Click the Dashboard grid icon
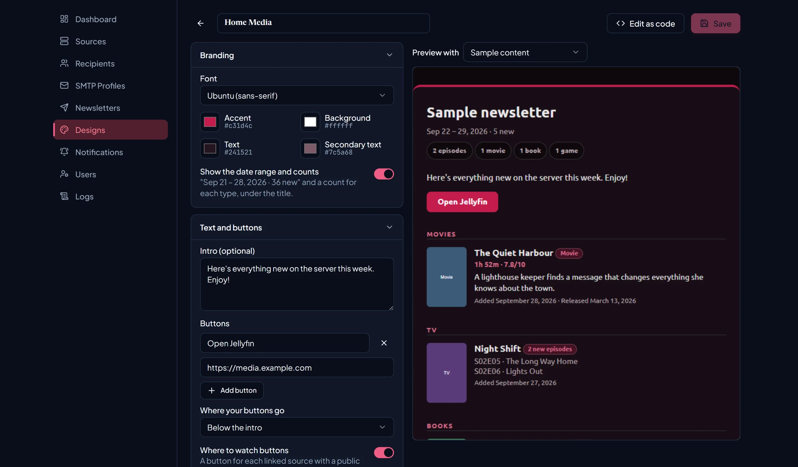Image resolution: width=798 pixels, height=467 pixels. pyautogui.click(x=64, y=19)
